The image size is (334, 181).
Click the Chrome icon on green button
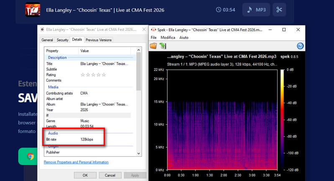coord(30,156)
